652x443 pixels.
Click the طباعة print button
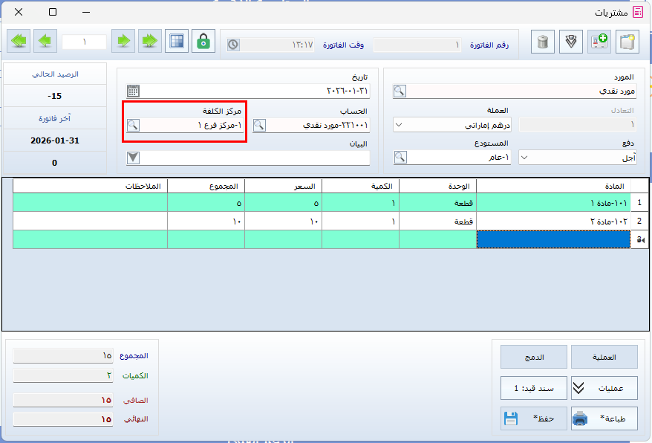[604, 418]
